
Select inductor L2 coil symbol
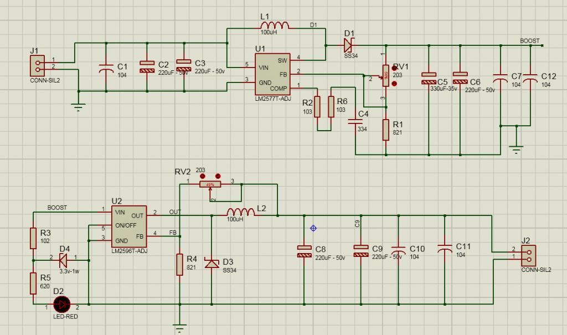241,212
